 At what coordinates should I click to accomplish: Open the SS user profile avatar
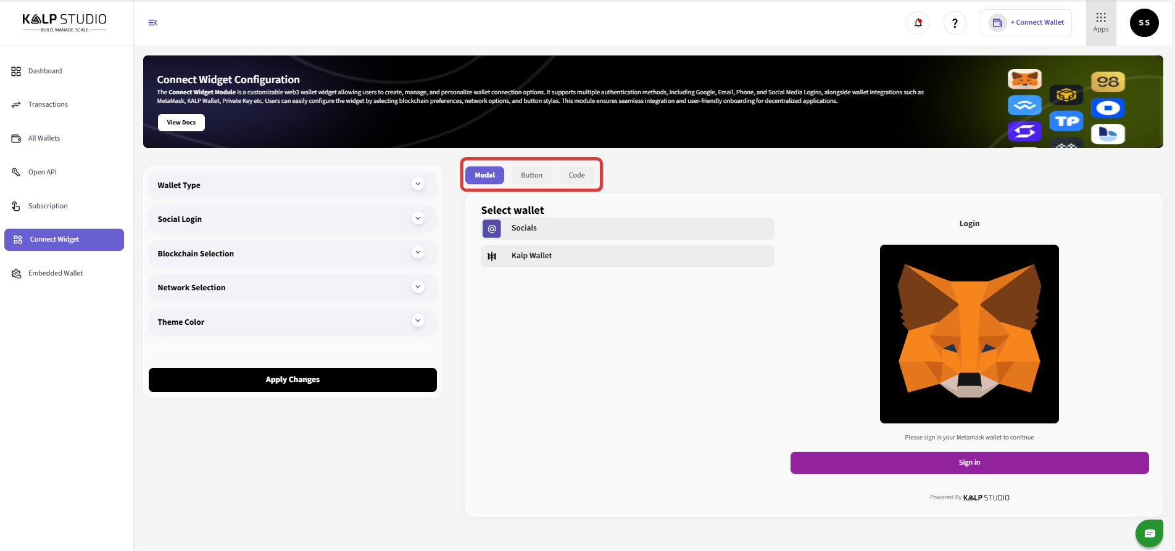pos(1144,23)
